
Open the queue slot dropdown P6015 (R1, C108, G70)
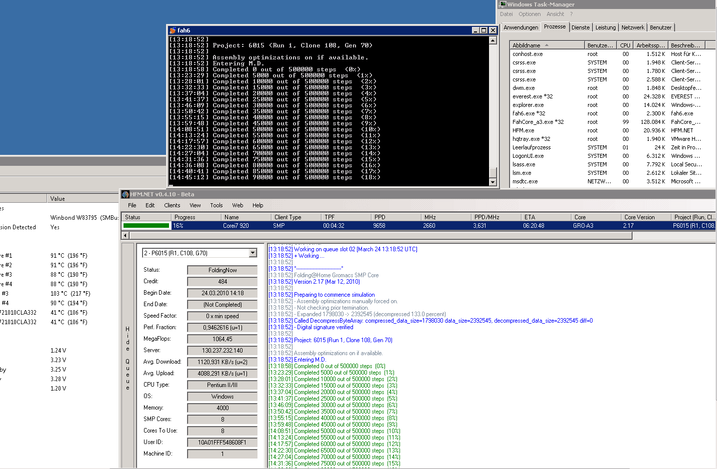(x=252, y=253)
